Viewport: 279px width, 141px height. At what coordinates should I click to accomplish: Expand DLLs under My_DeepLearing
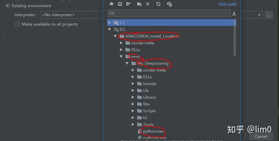coord(133,77)
